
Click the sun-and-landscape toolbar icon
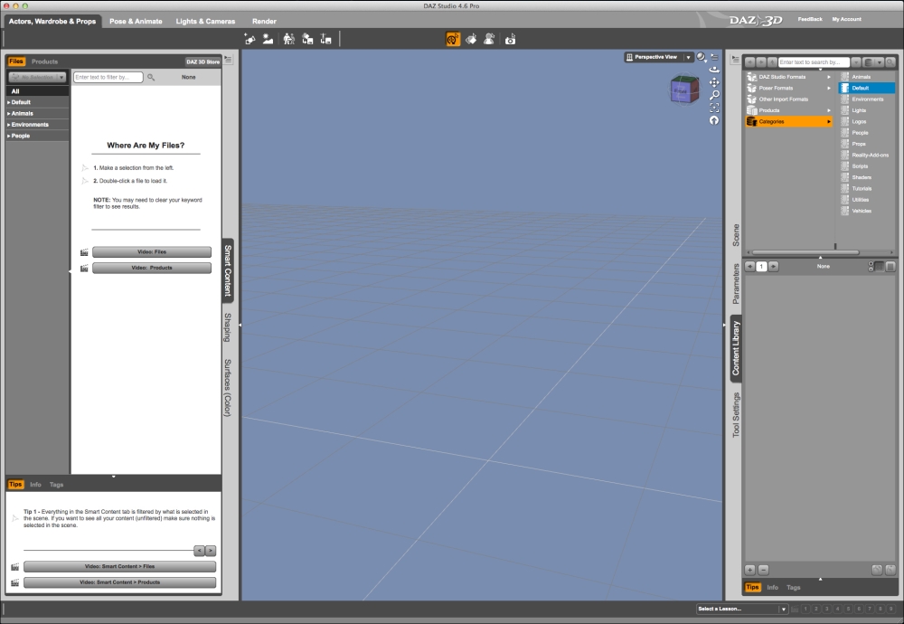click(x=268, y=39)
